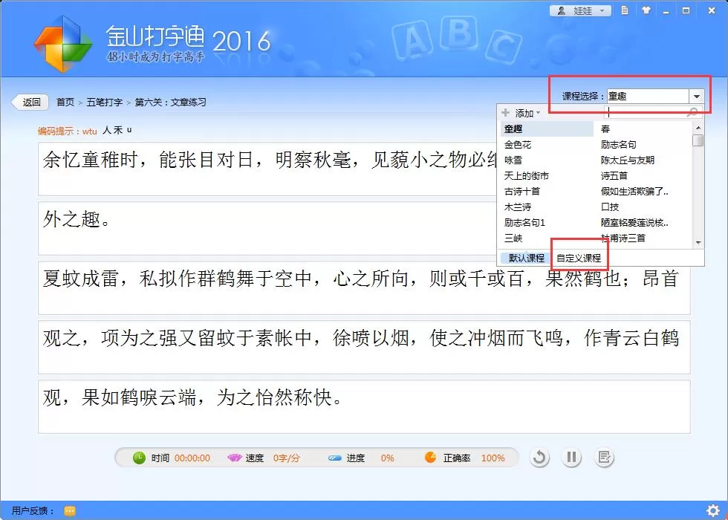This screenshot has width=728, height=520.
Task: Click the green clock time icon
Action: (x=140, y=458)
